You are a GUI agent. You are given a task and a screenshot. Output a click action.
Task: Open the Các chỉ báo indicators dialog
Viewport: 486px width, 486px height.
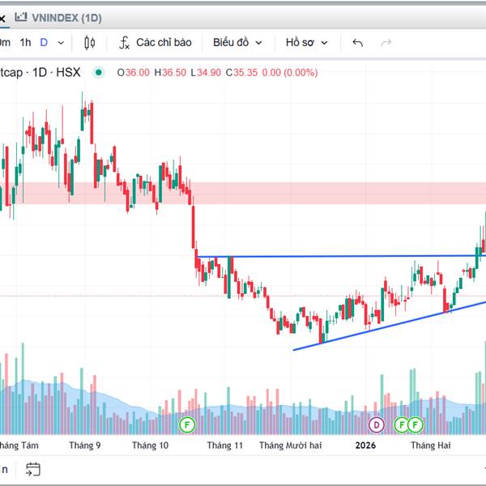point(155,42)
